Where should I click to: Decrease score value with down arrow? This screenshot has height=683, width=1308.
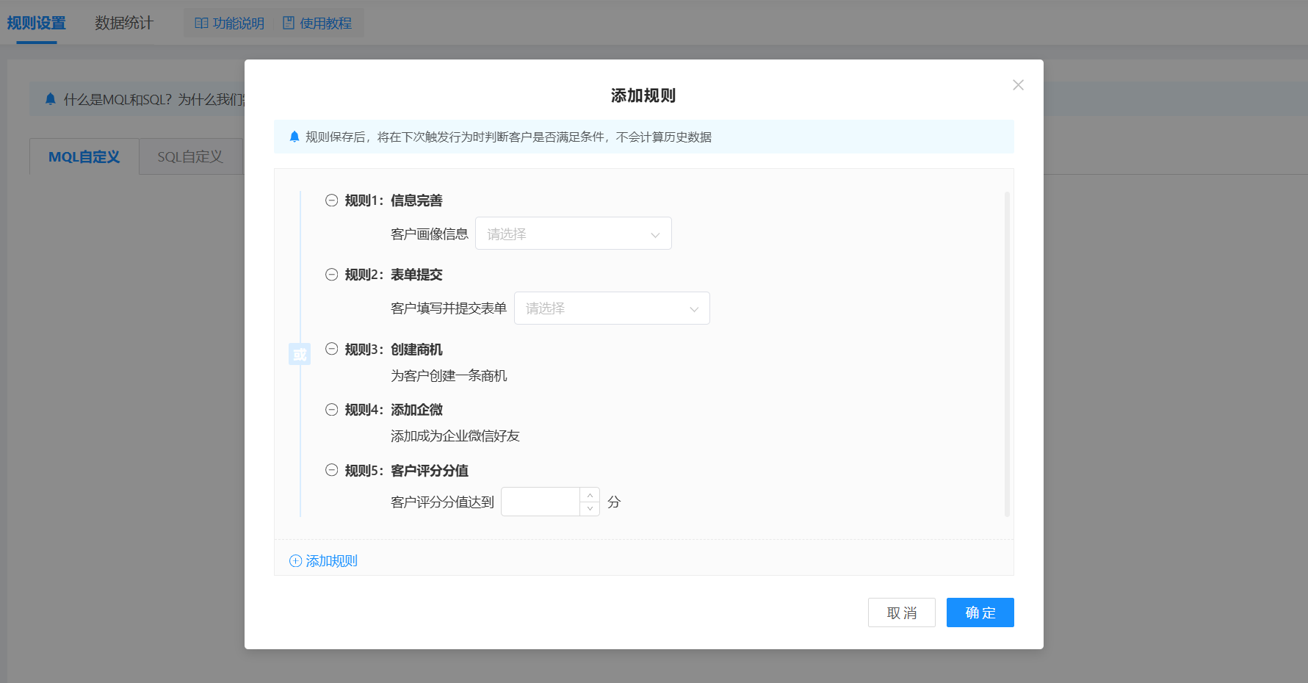click(590, 509)
